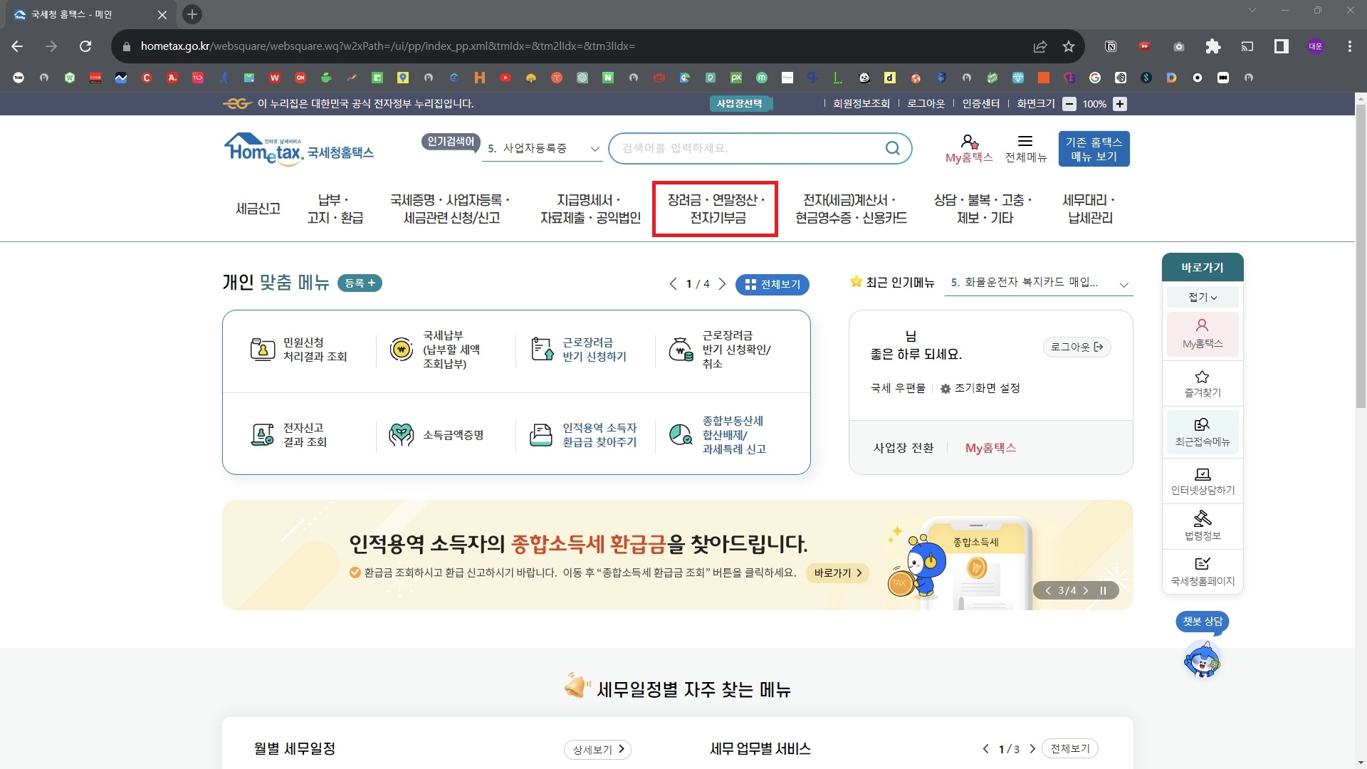Open the 챗봇 상담 mascot
This screenshot has width=1367, height=769.
1203,658
